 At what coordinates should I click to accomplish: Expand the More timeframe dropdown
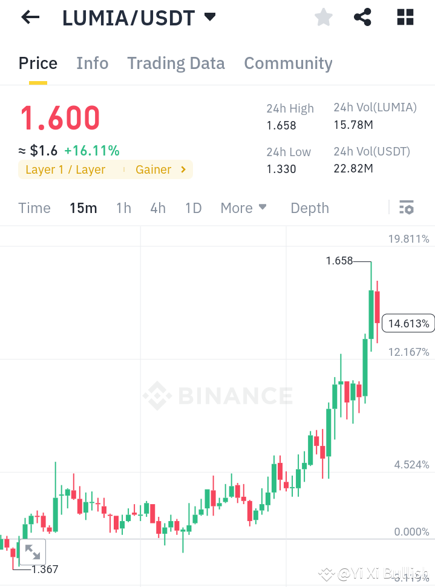tap(243, 208)
